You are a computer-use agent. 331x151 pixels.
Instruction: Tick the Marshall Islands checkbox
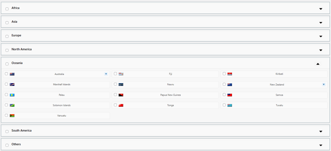click(6, 84)
